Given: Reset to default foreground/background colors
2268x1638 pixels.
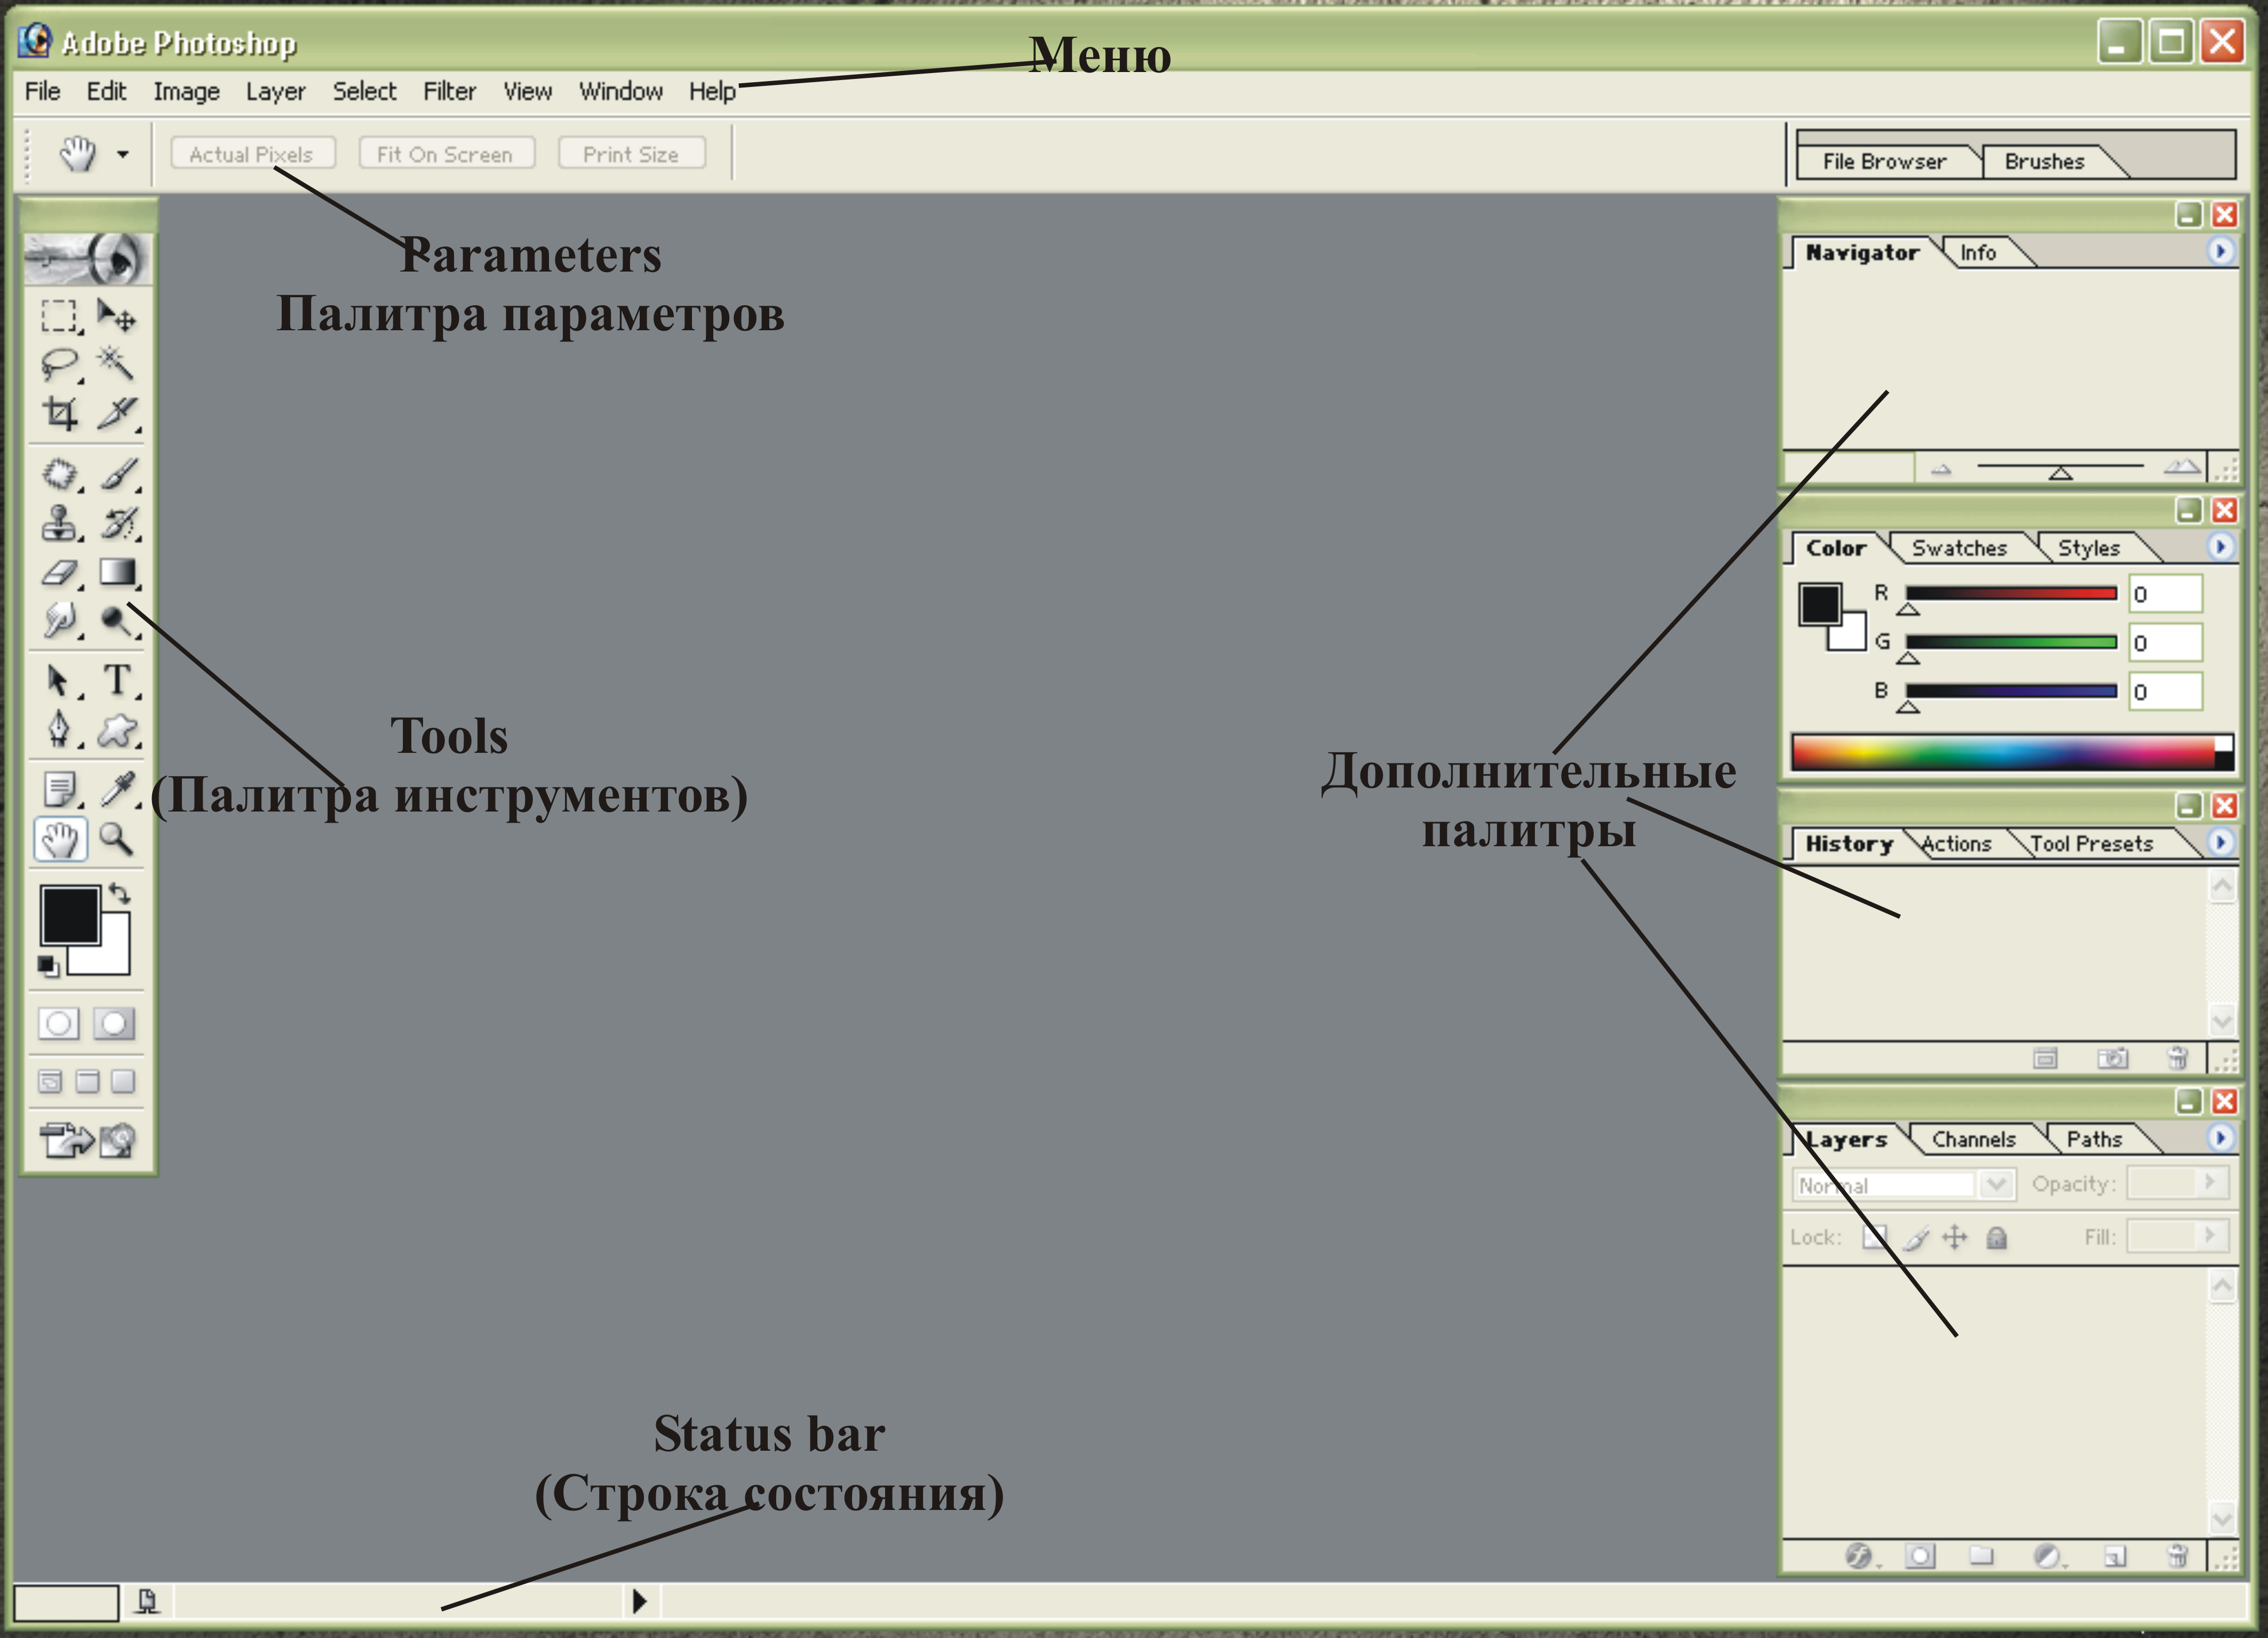Looking at the screenshot, I should coord(48,966).
